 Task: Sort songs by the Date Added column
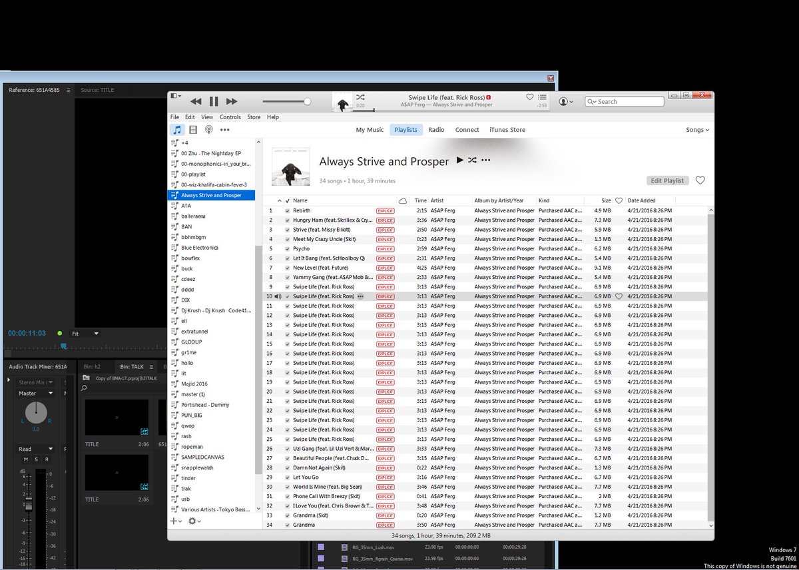point(641,200)
